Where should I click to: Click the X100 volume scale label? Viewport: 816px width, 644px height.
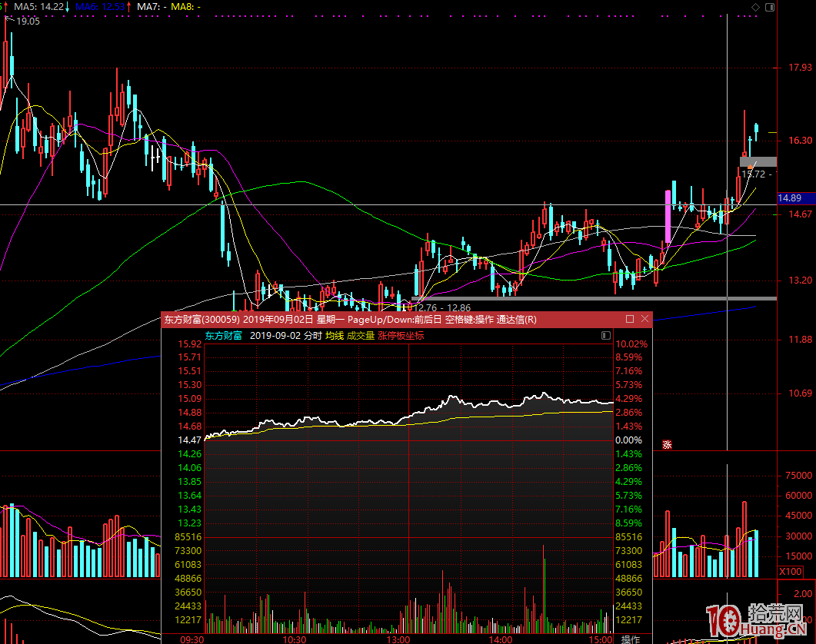790,571
